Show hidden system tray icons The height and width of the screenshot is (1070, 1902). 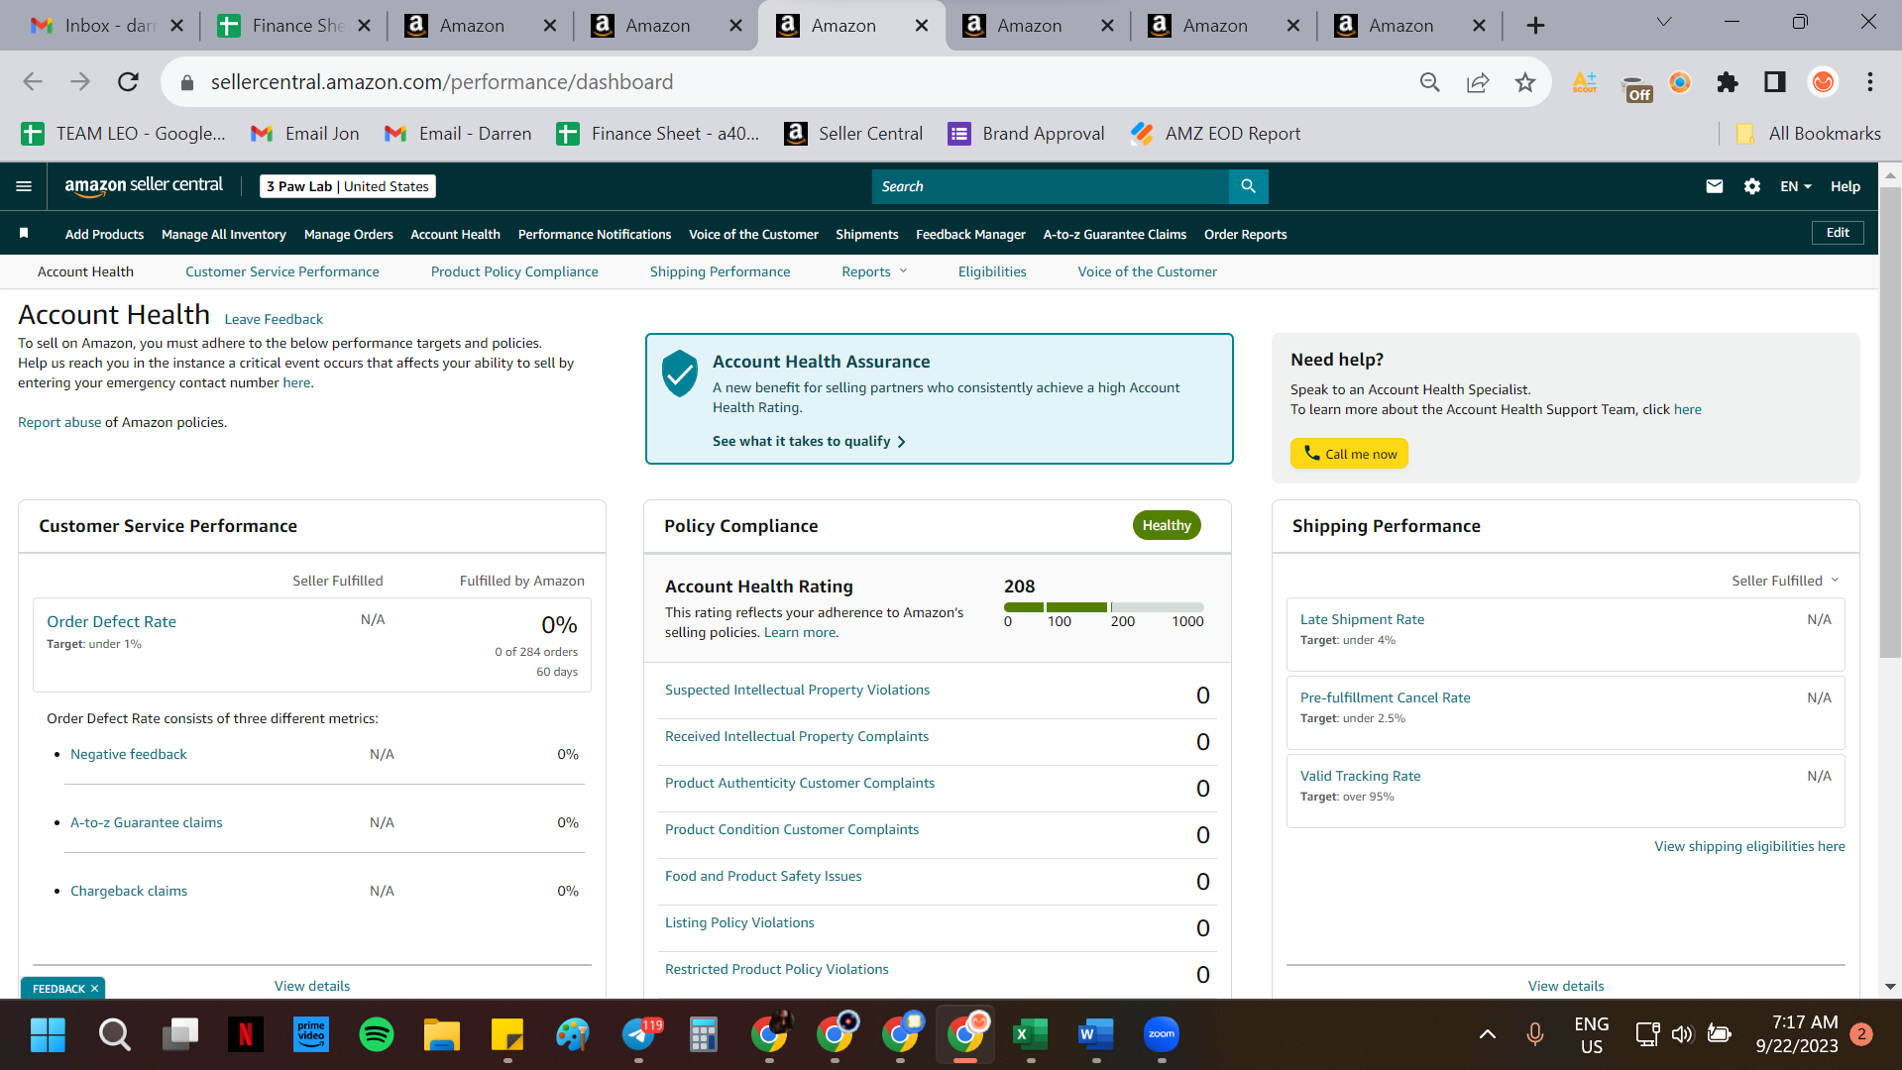pos(1487,1034)
